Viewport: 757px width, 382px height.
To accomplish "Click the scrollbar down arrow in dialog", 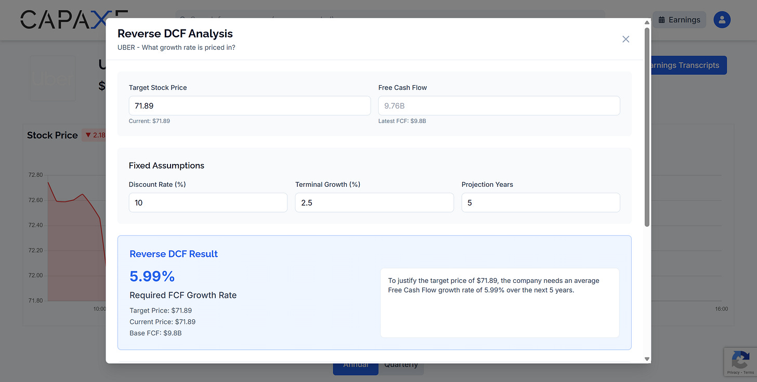I will click(647, 359).
